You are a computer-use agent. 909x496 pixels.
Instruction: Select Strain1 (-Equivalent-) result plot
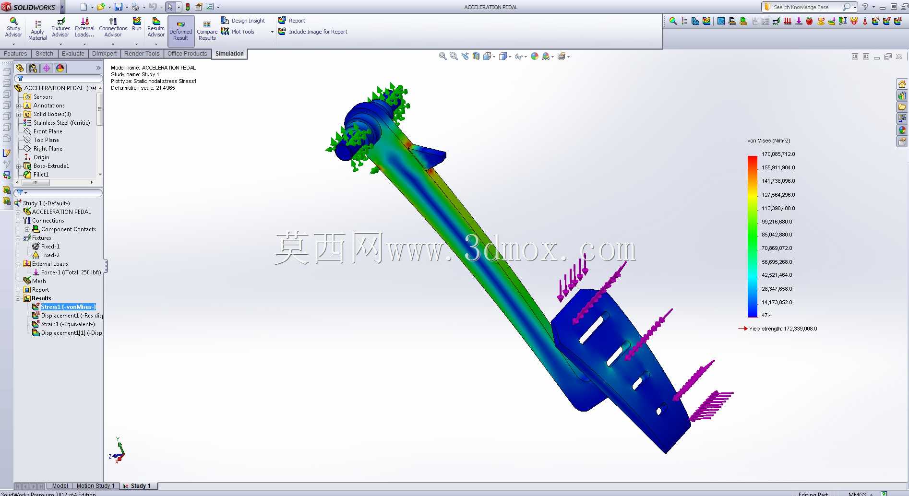[x=63, y=324]
